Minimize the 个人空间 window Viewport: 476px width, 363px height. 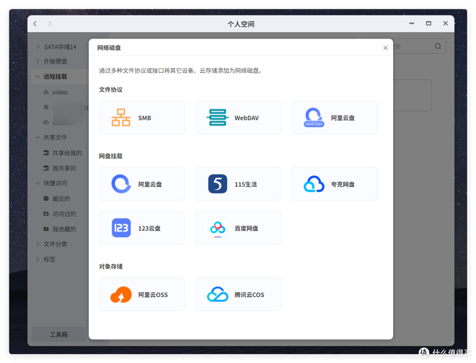[412, 23]
